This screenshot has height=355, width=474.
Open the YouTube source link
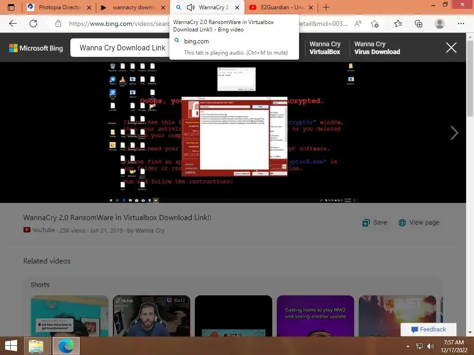39,230
